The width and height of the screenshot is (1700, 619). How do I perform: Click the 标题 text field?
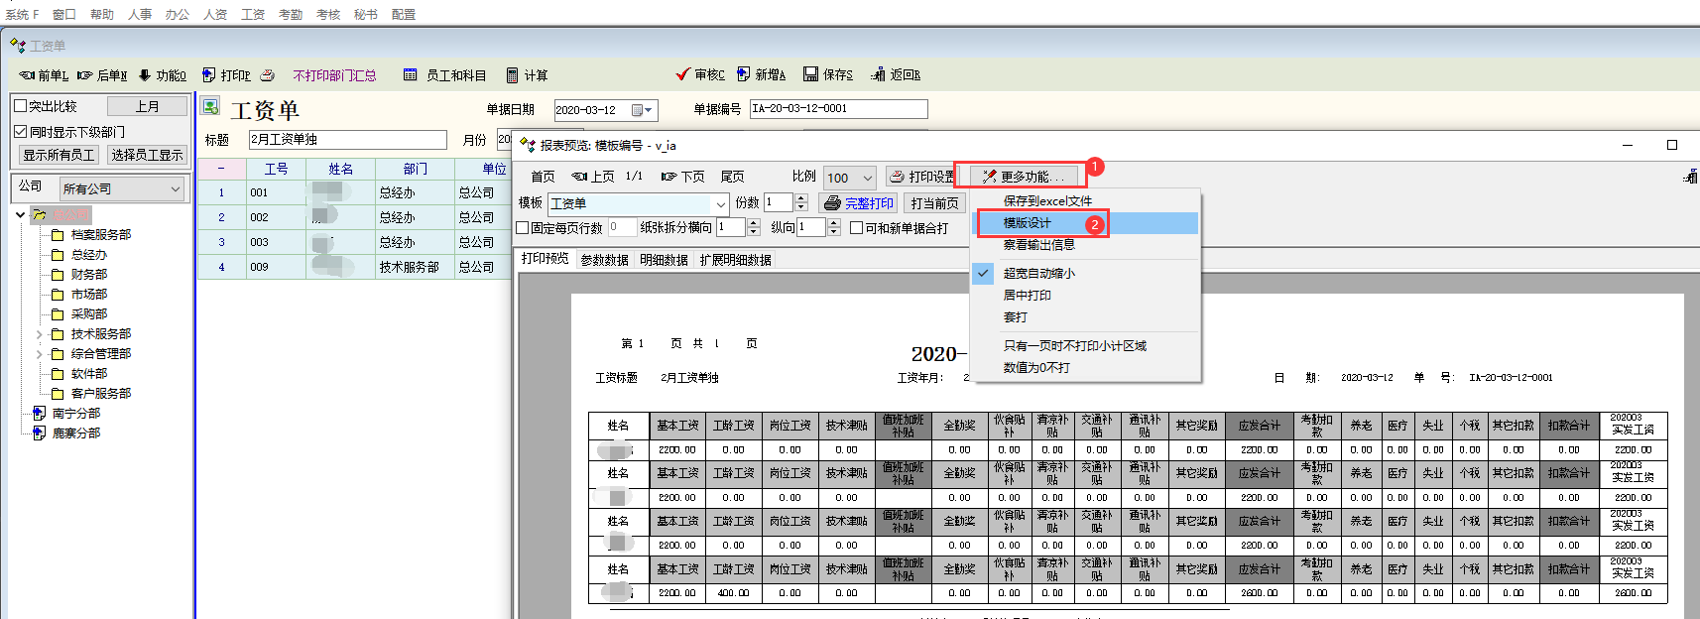(347, 140)
